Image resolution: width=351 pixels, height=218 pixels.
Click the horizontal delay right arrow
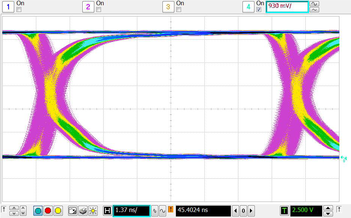[x=250, y=211]
